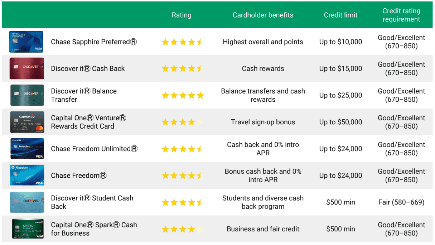Click the green Capital One Spark Business card image

click(x=28, y=229)
